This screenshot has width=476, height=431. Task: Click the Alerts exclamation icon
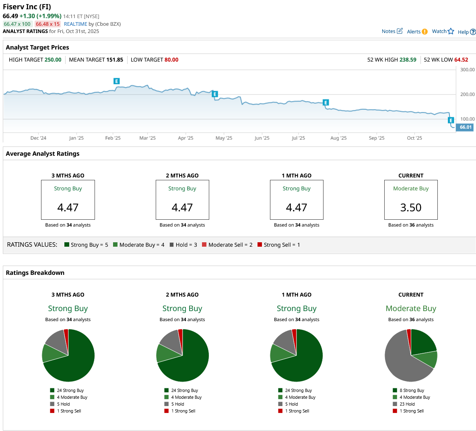click(x=424, y=31)
